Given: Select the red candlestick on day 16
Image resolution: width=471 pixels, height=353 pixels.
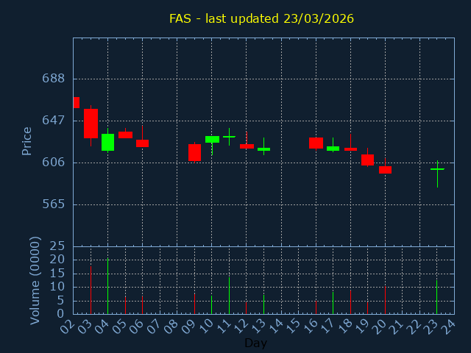Looking at the screenshot, I should [316, 143].
